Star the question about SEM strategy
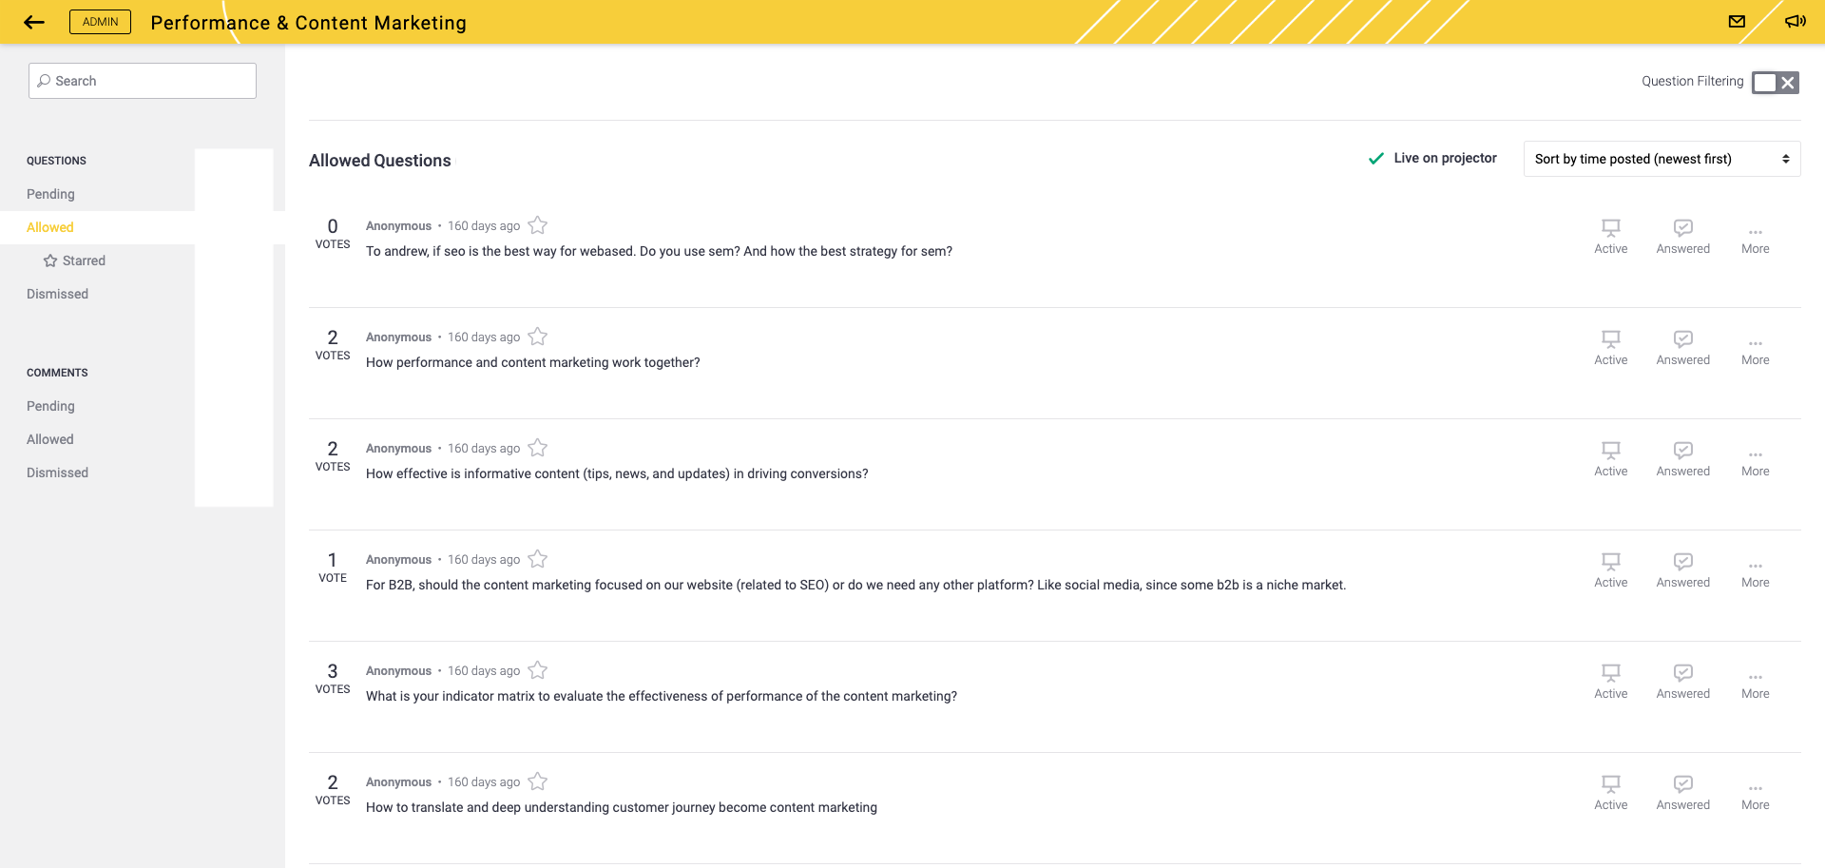Screen dimensions: 1825x868 [x=537, y=225]
